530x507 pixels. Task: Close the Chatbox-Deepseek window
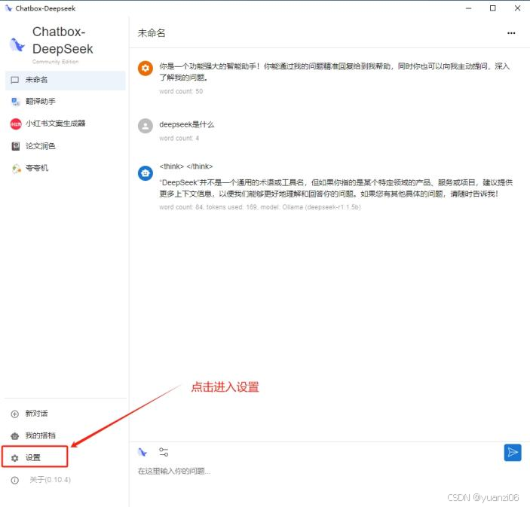(x=517, y=8)
